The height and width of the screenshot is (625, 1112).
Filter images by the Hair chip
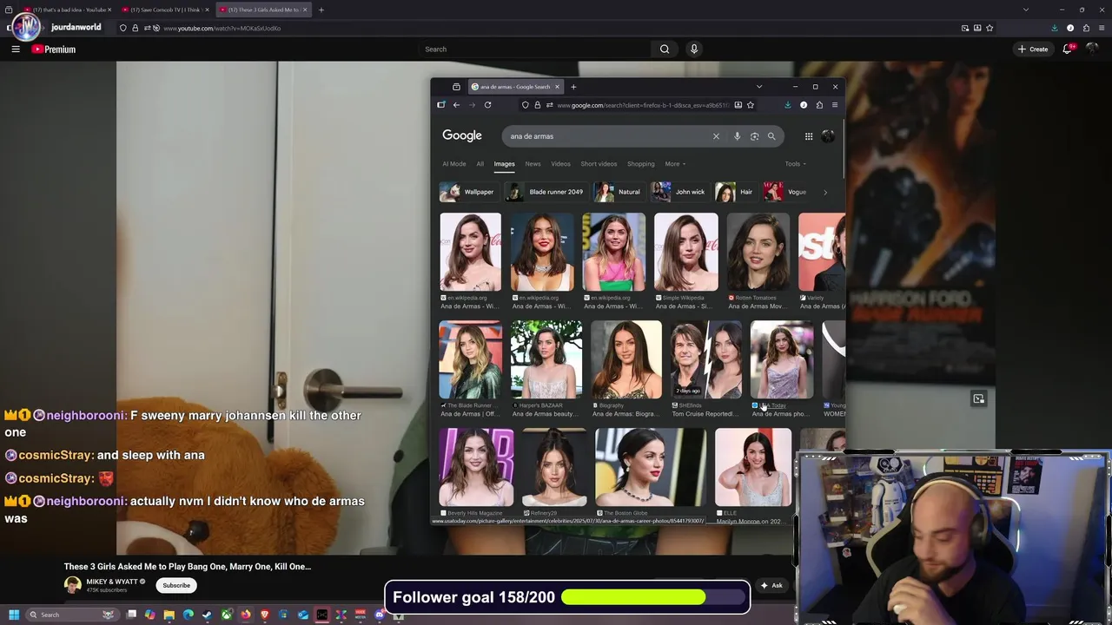pyautogui.click(x=735, y=192)
